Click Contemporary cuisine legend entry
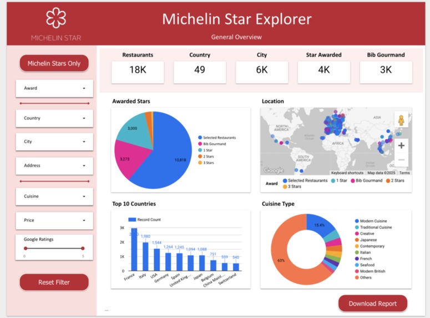 click(370, 246)
